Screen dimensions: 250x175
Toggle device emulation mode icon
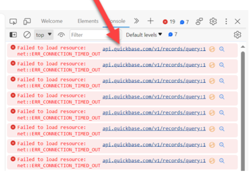[27, 21]
